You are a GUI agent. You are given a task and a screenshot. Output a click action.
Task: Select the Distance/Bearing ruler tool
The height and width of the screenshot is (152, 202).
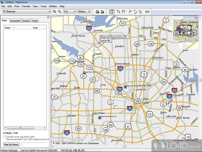point(147,11)
